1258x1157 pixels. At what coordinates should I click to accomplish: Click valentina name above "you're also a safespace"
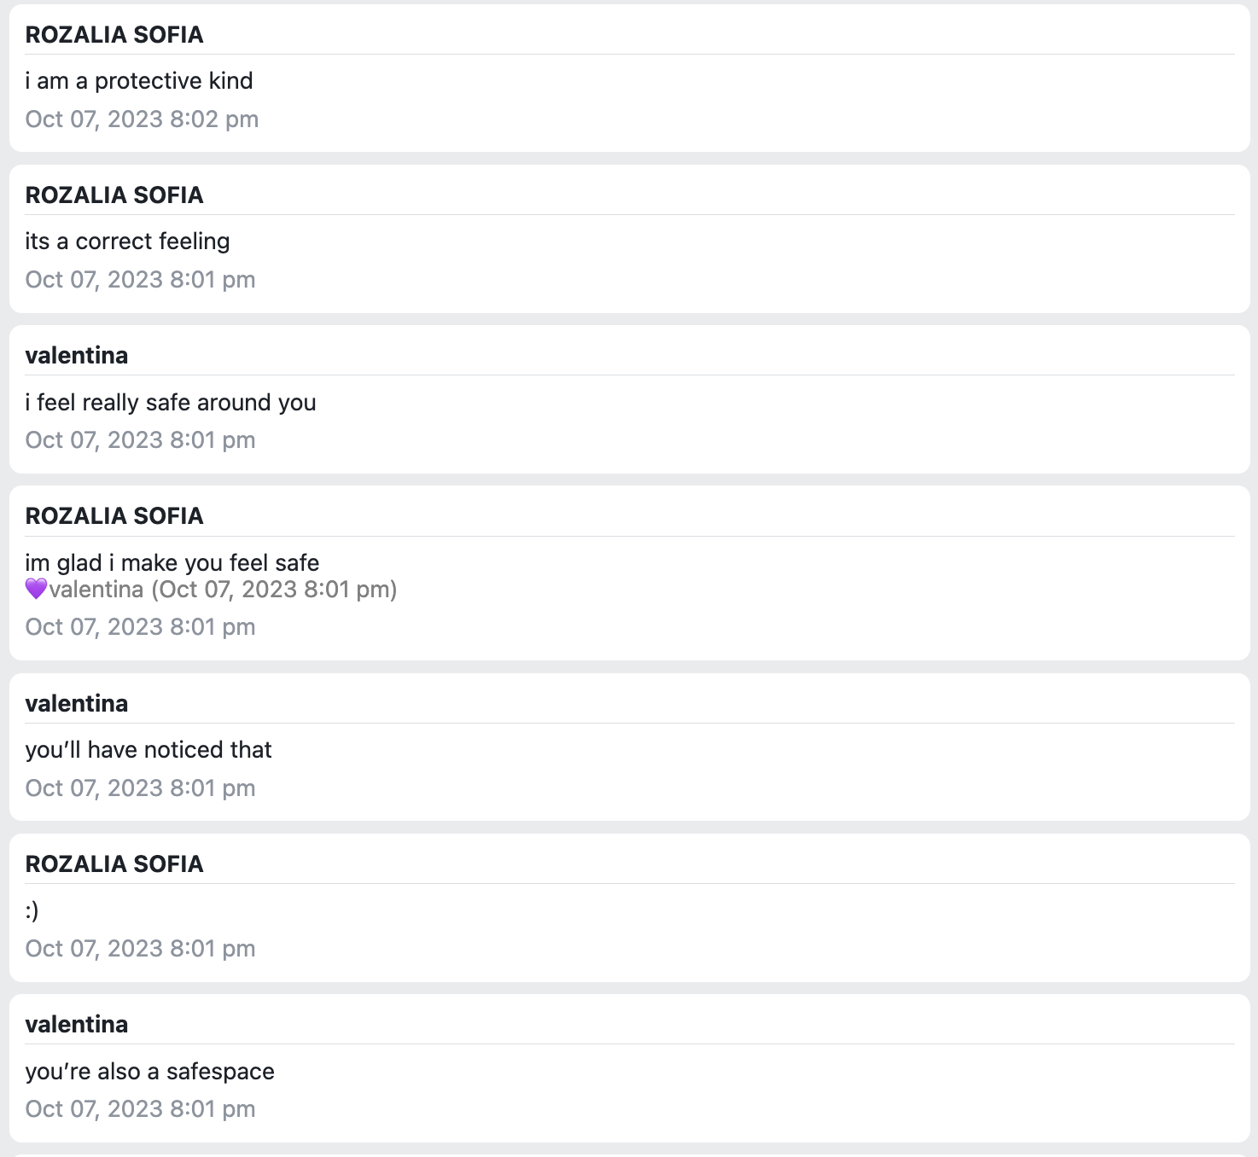[77, 1025]
